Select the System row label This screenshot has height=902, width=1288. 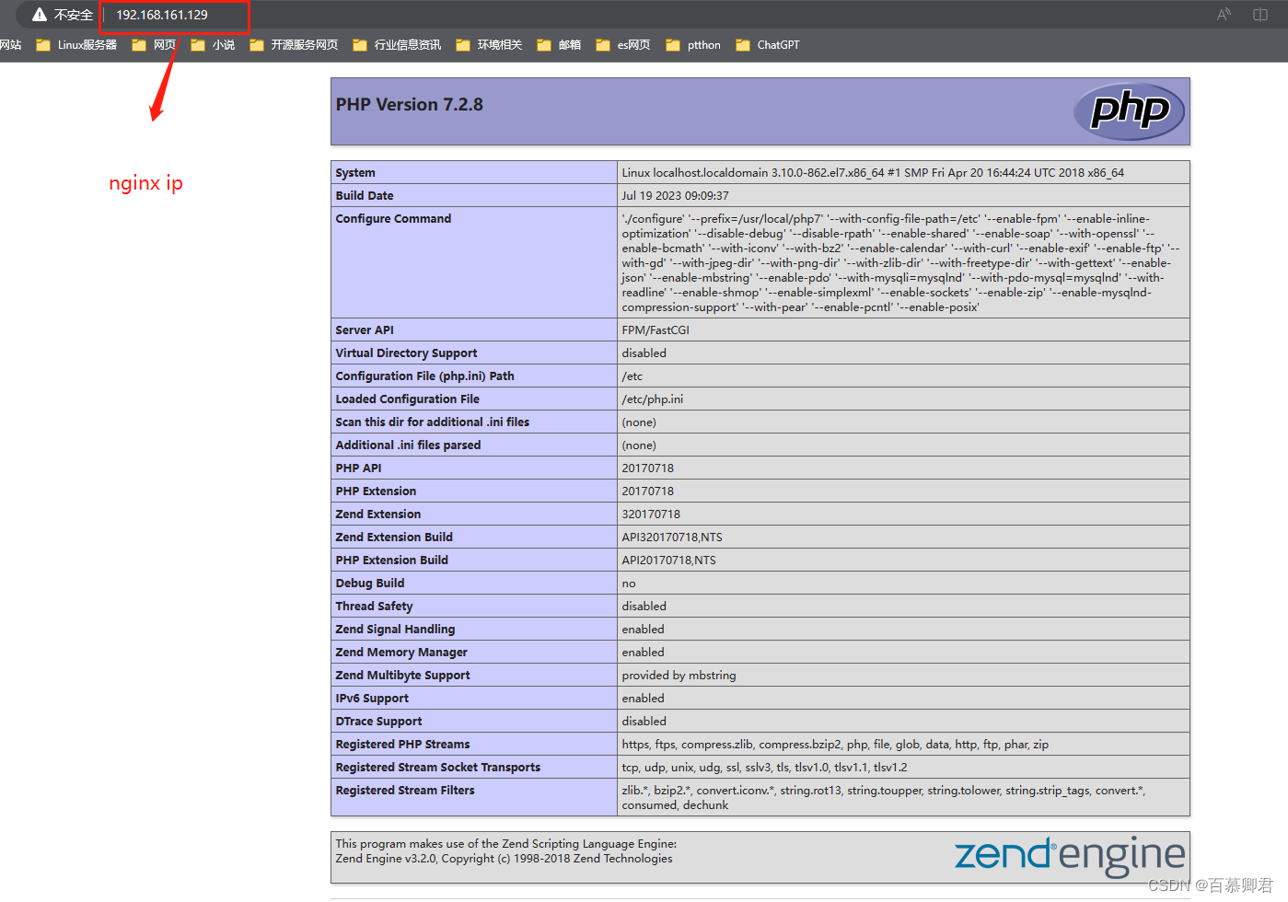tap(355, 173)
